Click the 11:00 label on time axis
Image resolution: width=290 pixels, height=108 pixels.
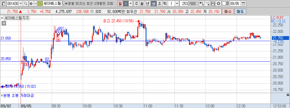(148, 106)
